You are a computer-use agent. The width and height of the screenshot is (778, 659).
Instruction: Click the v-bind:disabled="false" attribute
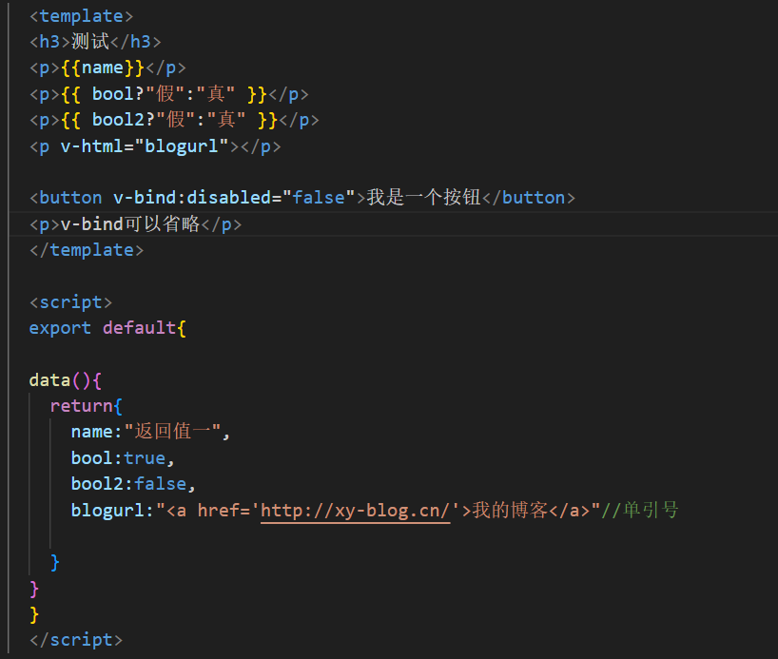[x=231, y=197]
